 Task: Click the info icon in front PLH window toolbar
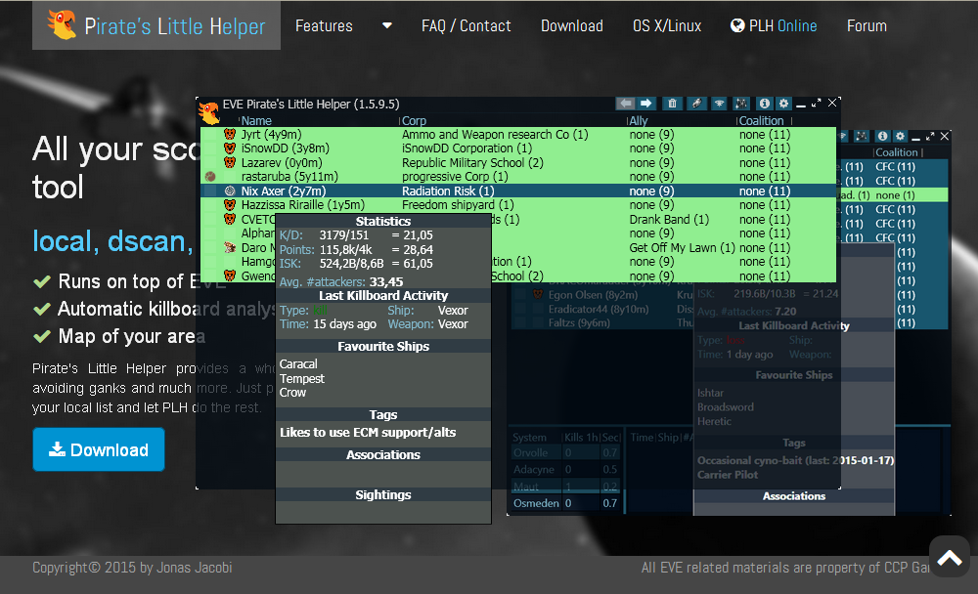click(765, 104)
